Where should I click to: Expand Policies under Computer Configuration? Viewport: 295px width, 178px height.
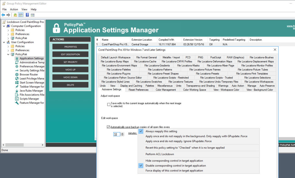tap(8, 30)
